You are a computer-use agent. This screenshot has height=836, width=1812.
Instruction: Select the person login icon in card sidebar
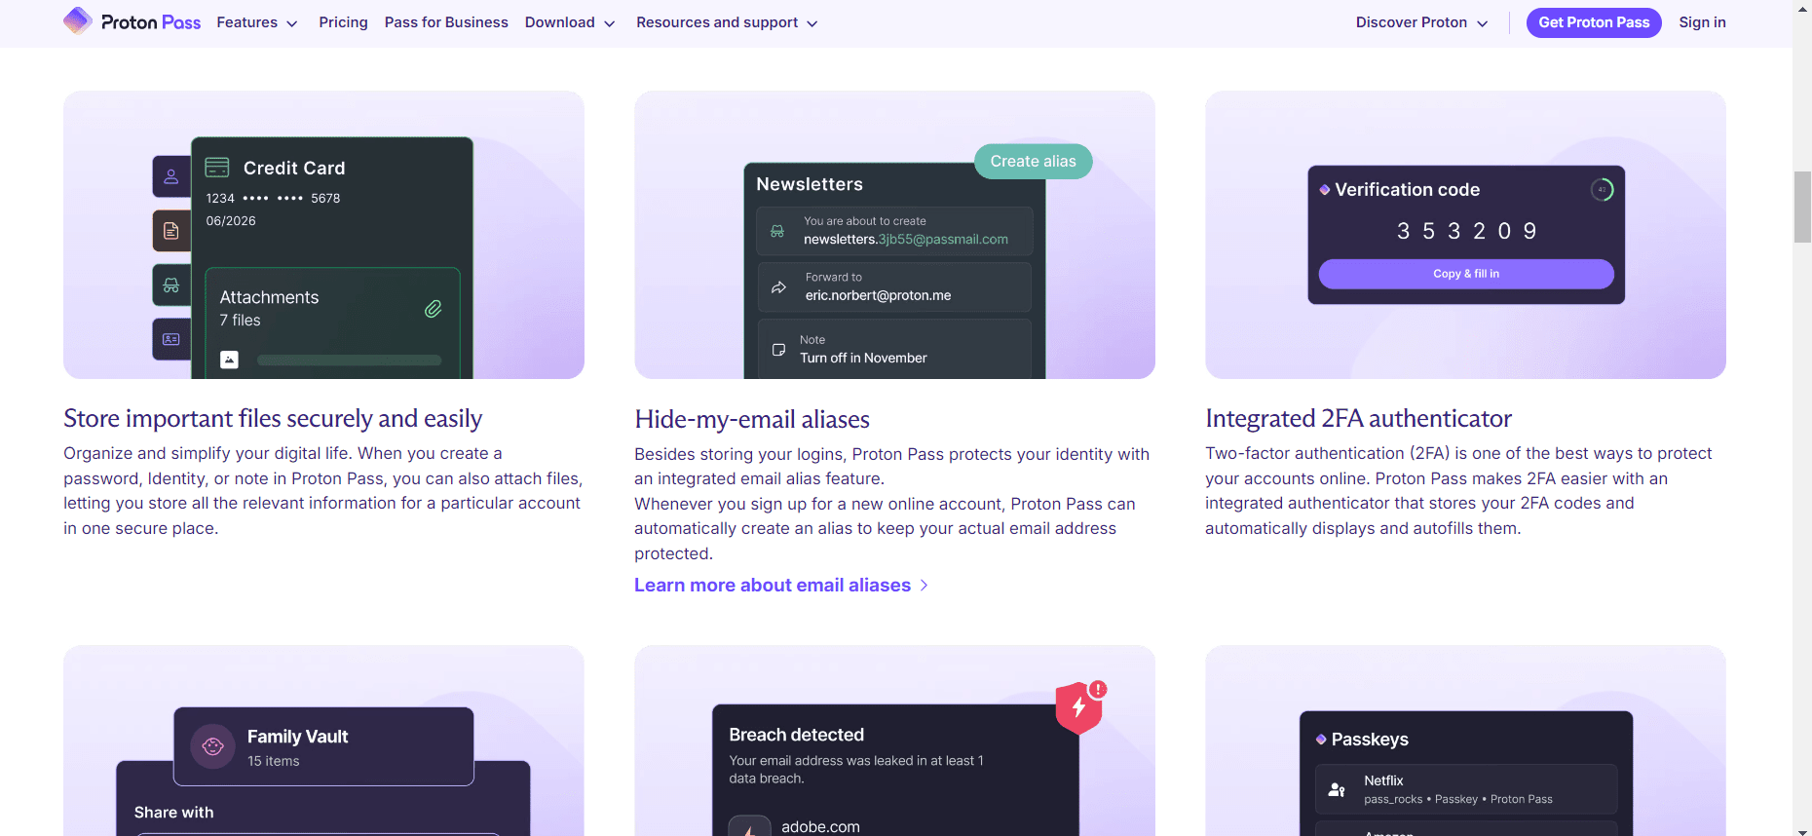tap(171, 176)
